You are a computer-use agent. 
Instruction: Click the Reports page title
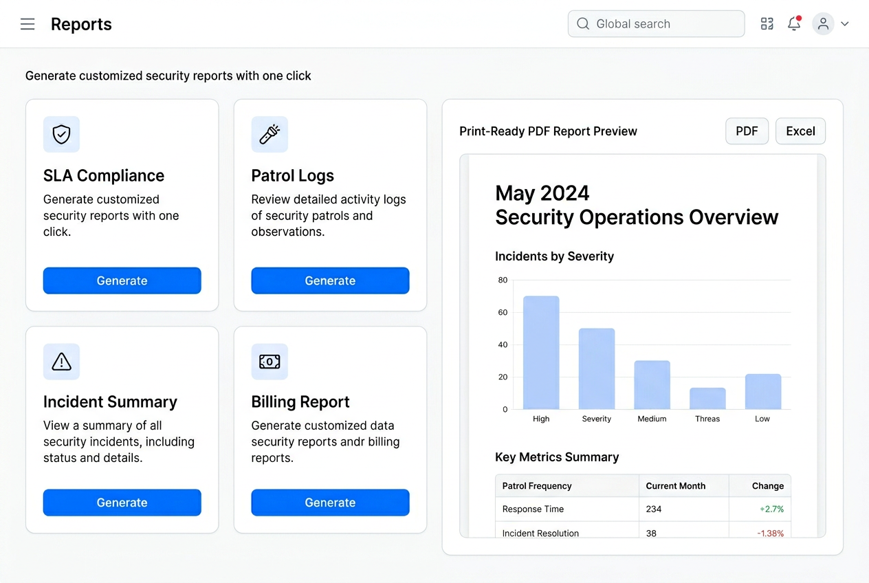[x=81, y=24]
